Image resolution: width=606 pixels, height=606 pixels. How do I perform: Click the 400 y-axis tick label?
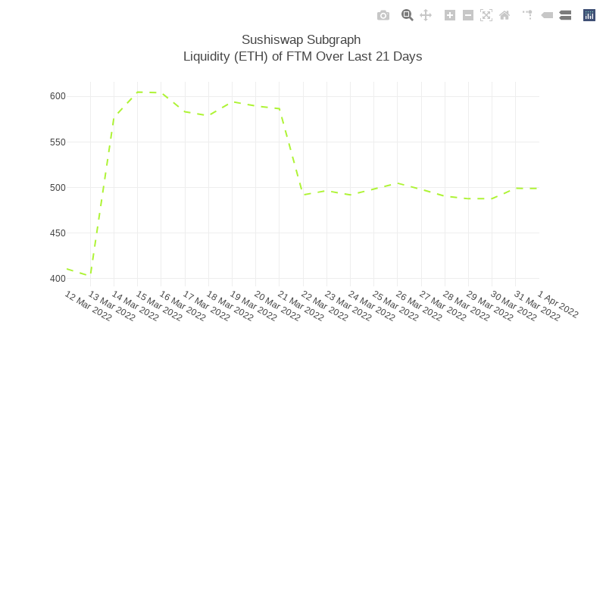coord(58,279)
